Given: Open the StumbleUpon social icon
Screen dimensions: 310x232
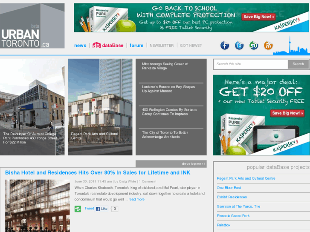Looking at the screenshot, I should pos(254,46).
